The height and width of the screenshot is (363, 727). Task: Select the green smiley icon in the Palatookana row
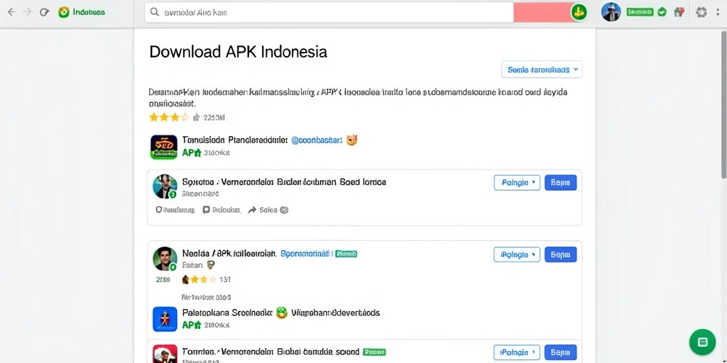coord(281,313)
